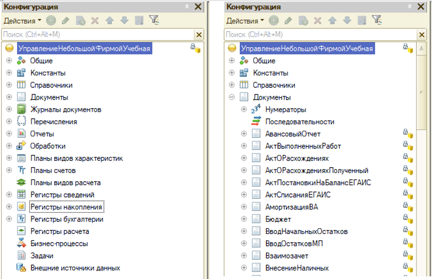Click Copy-add icon in right panel toolbar
The height and width of the screenshot is (279, 432).
pyautogui.click(x=303, y=20)
